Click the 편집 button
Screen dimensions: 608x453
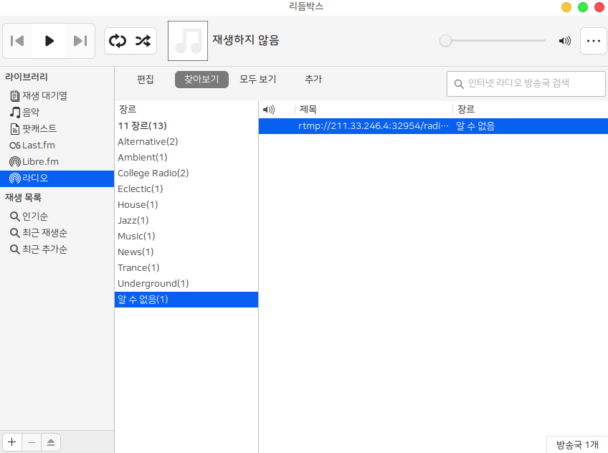(146, 80)
